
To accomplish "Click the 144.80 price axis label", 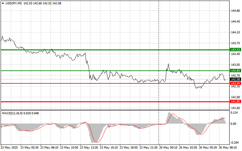I will (x=235, y=11).
